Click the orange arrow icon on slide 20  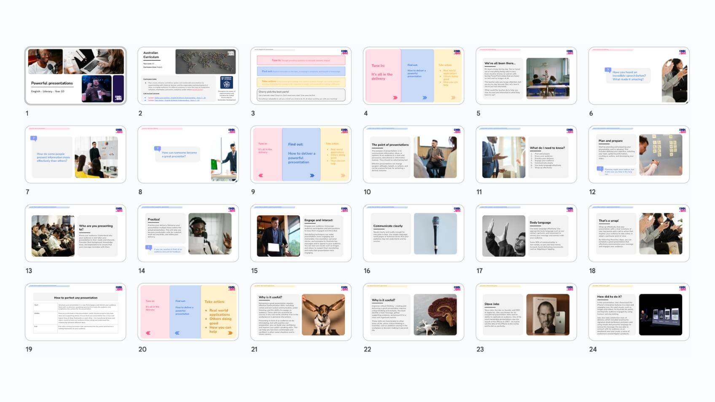tap(230, 333)
